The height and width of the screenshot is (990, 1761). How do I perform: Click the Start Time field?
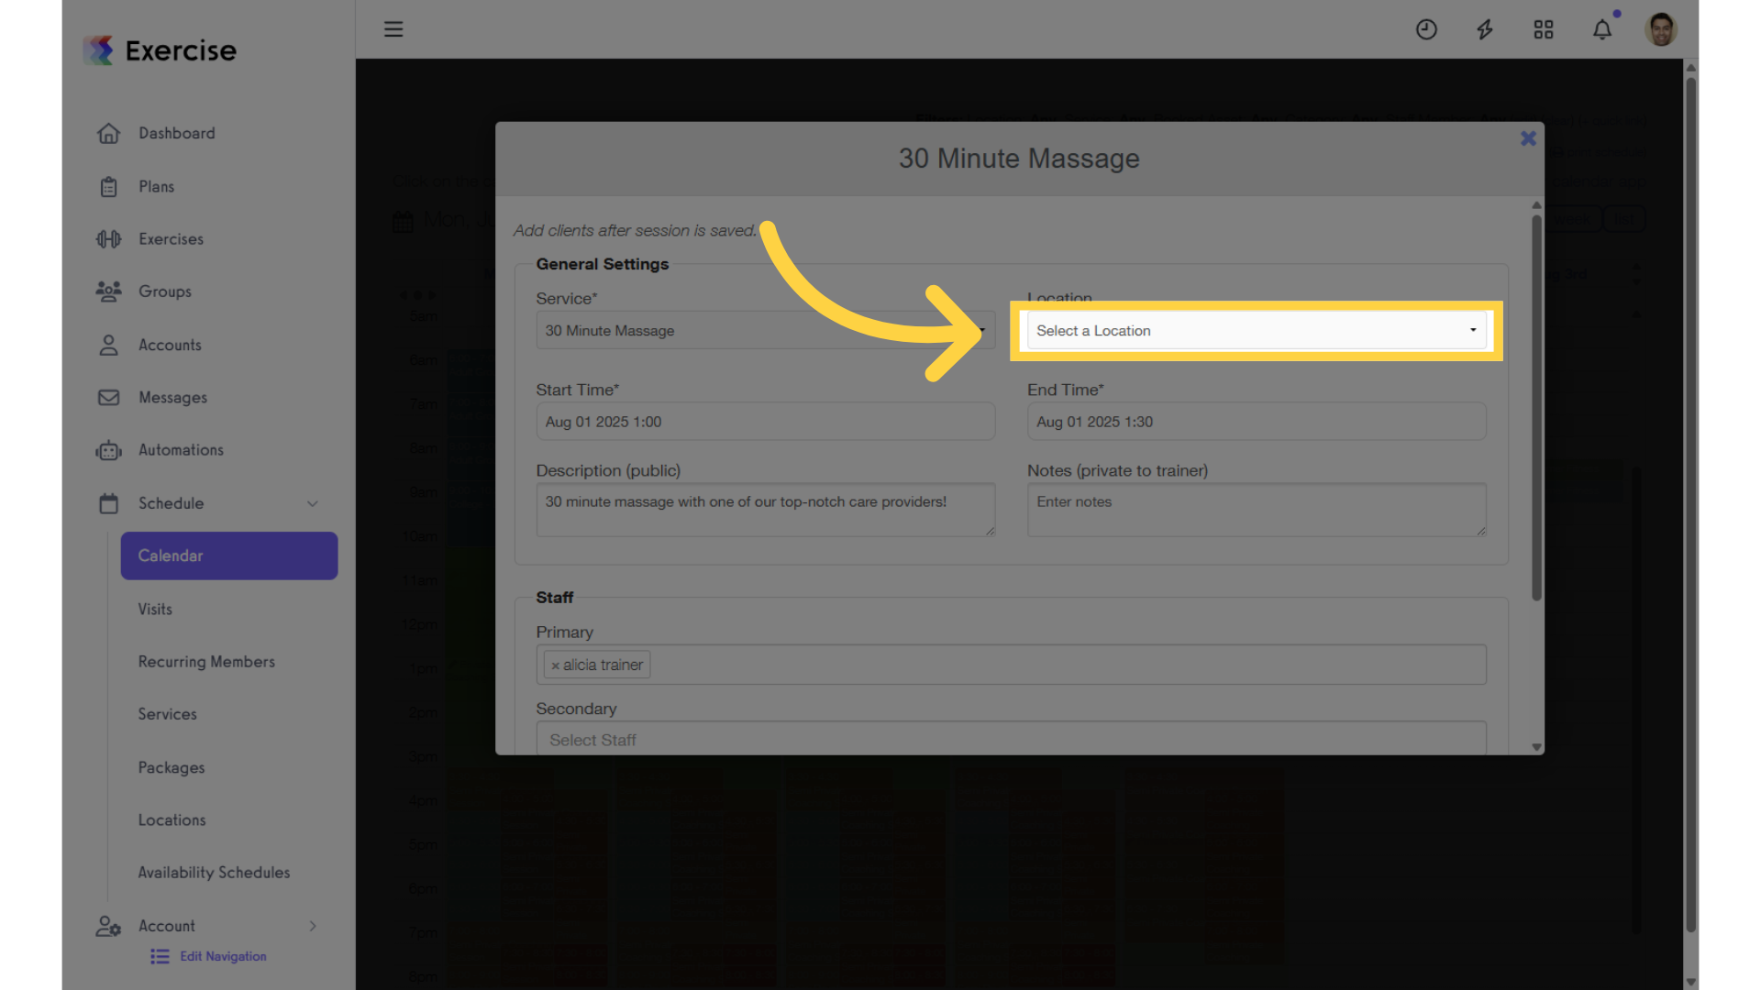(x=765, y=422)
